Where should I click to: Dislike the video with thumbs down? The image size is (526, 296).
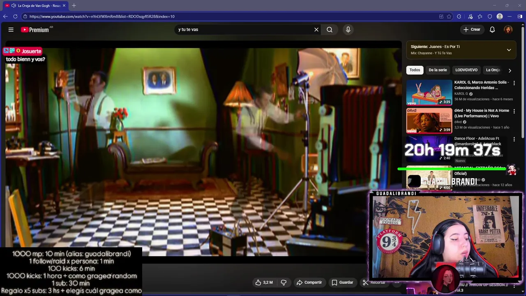284,282
